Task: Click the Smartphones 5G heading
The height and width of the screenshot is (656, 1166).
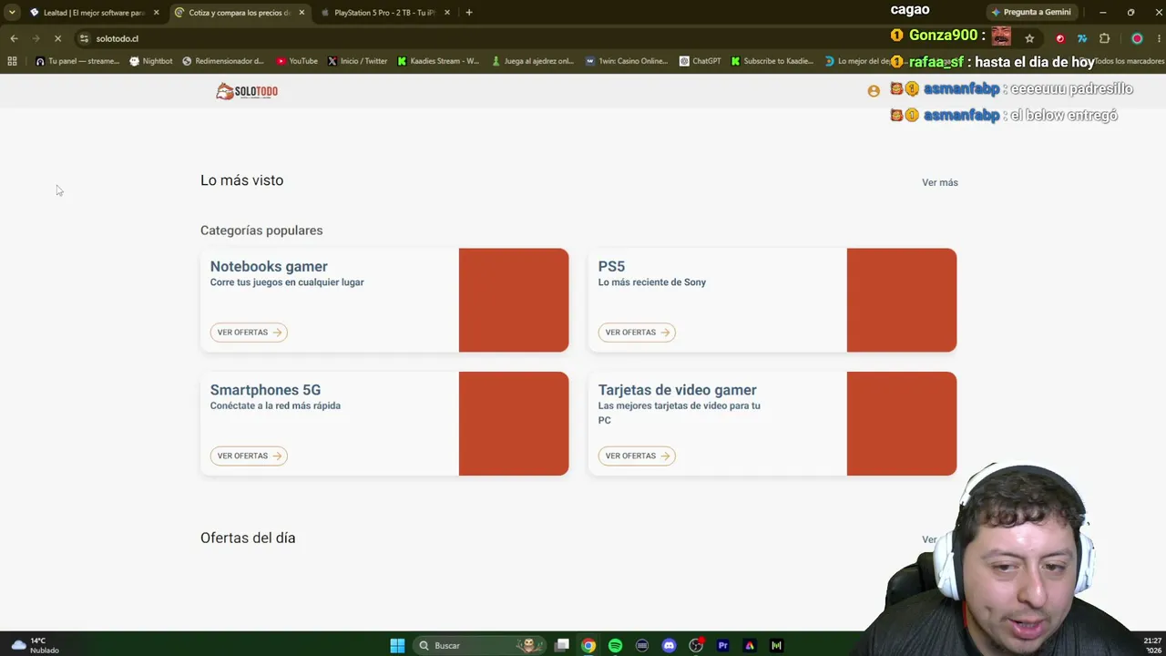Action: [x=265, y=390]
